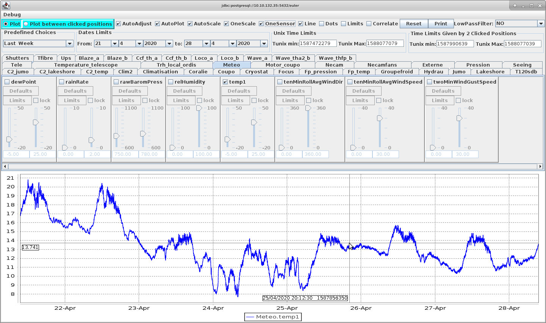Select 'Plot between clicked positions' radio button

tap(26, 24)
